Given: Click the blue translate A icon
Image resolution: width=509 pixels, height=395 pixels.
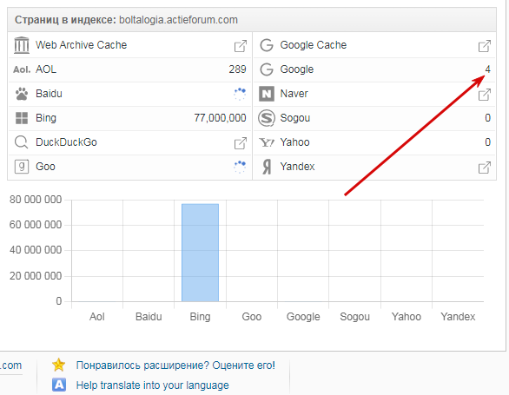Looking at the screenshot, I should (59, 385).
